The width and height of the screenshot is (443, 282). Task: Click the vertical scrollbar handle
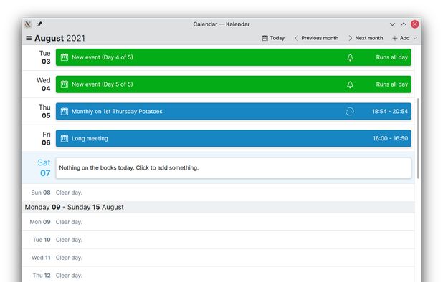click(x=418, y=138)
